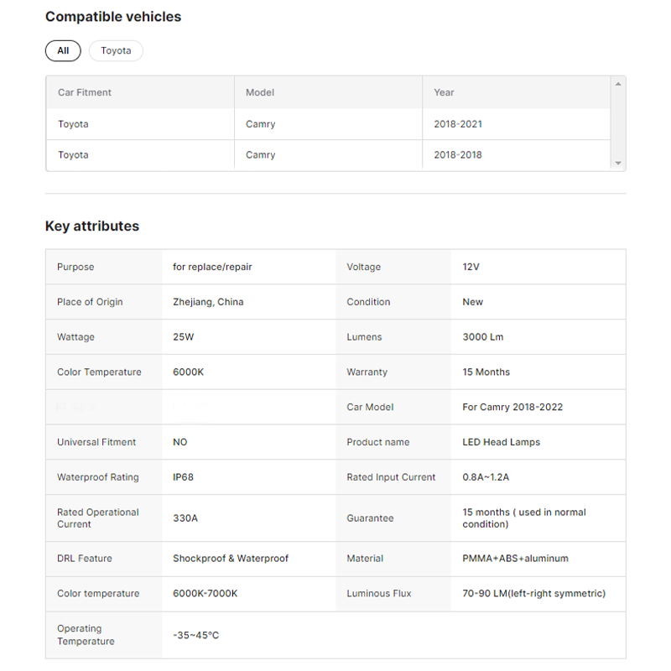Filter compatible vehicles by Toyota pill
The width and height of the screenshot is (671, 671).
click(x=116, y=50)
